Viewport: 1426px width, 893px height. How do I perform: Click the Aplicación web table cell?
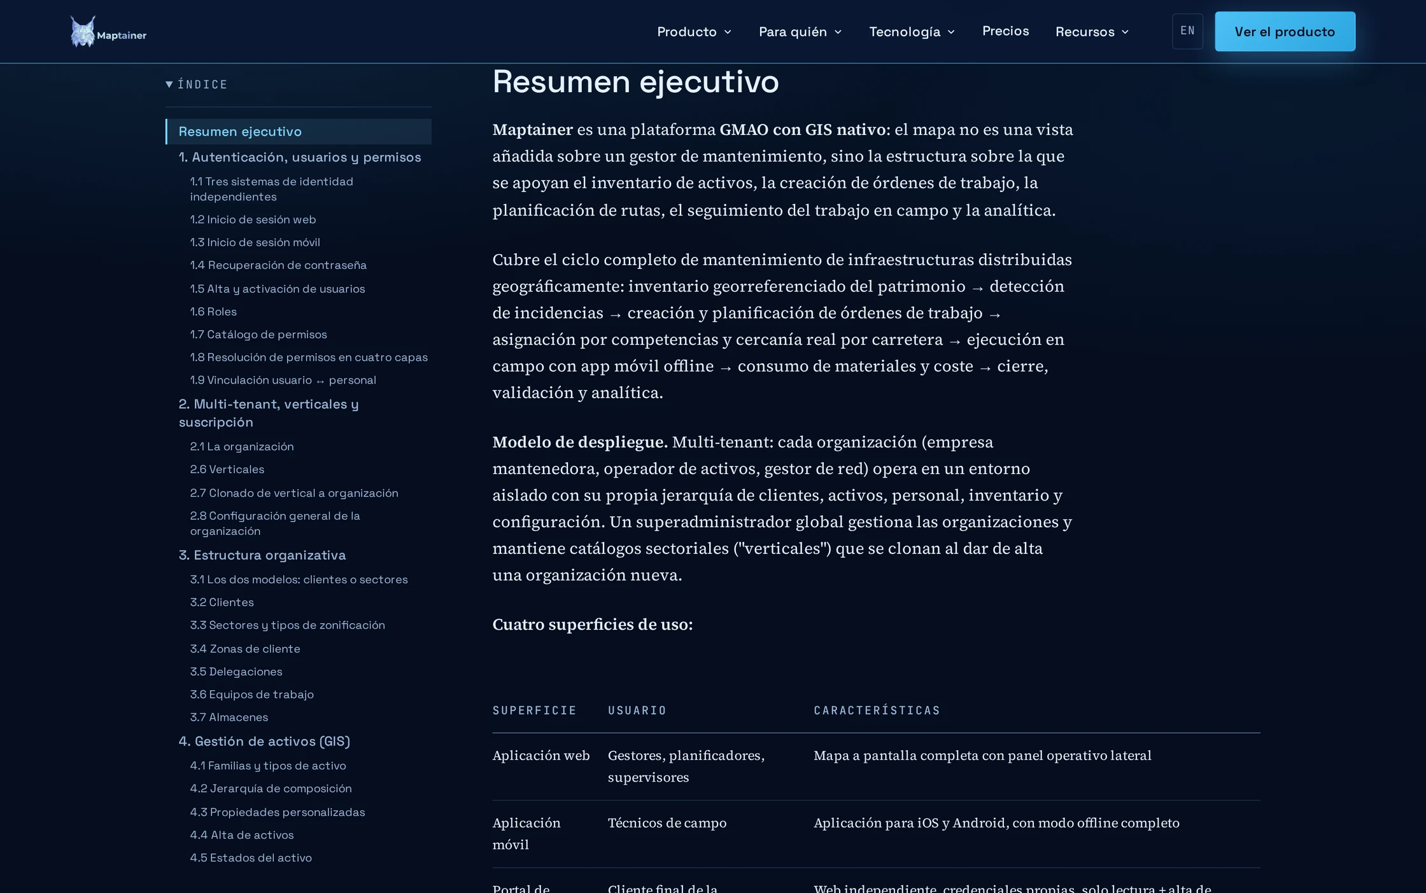point(541,756)
